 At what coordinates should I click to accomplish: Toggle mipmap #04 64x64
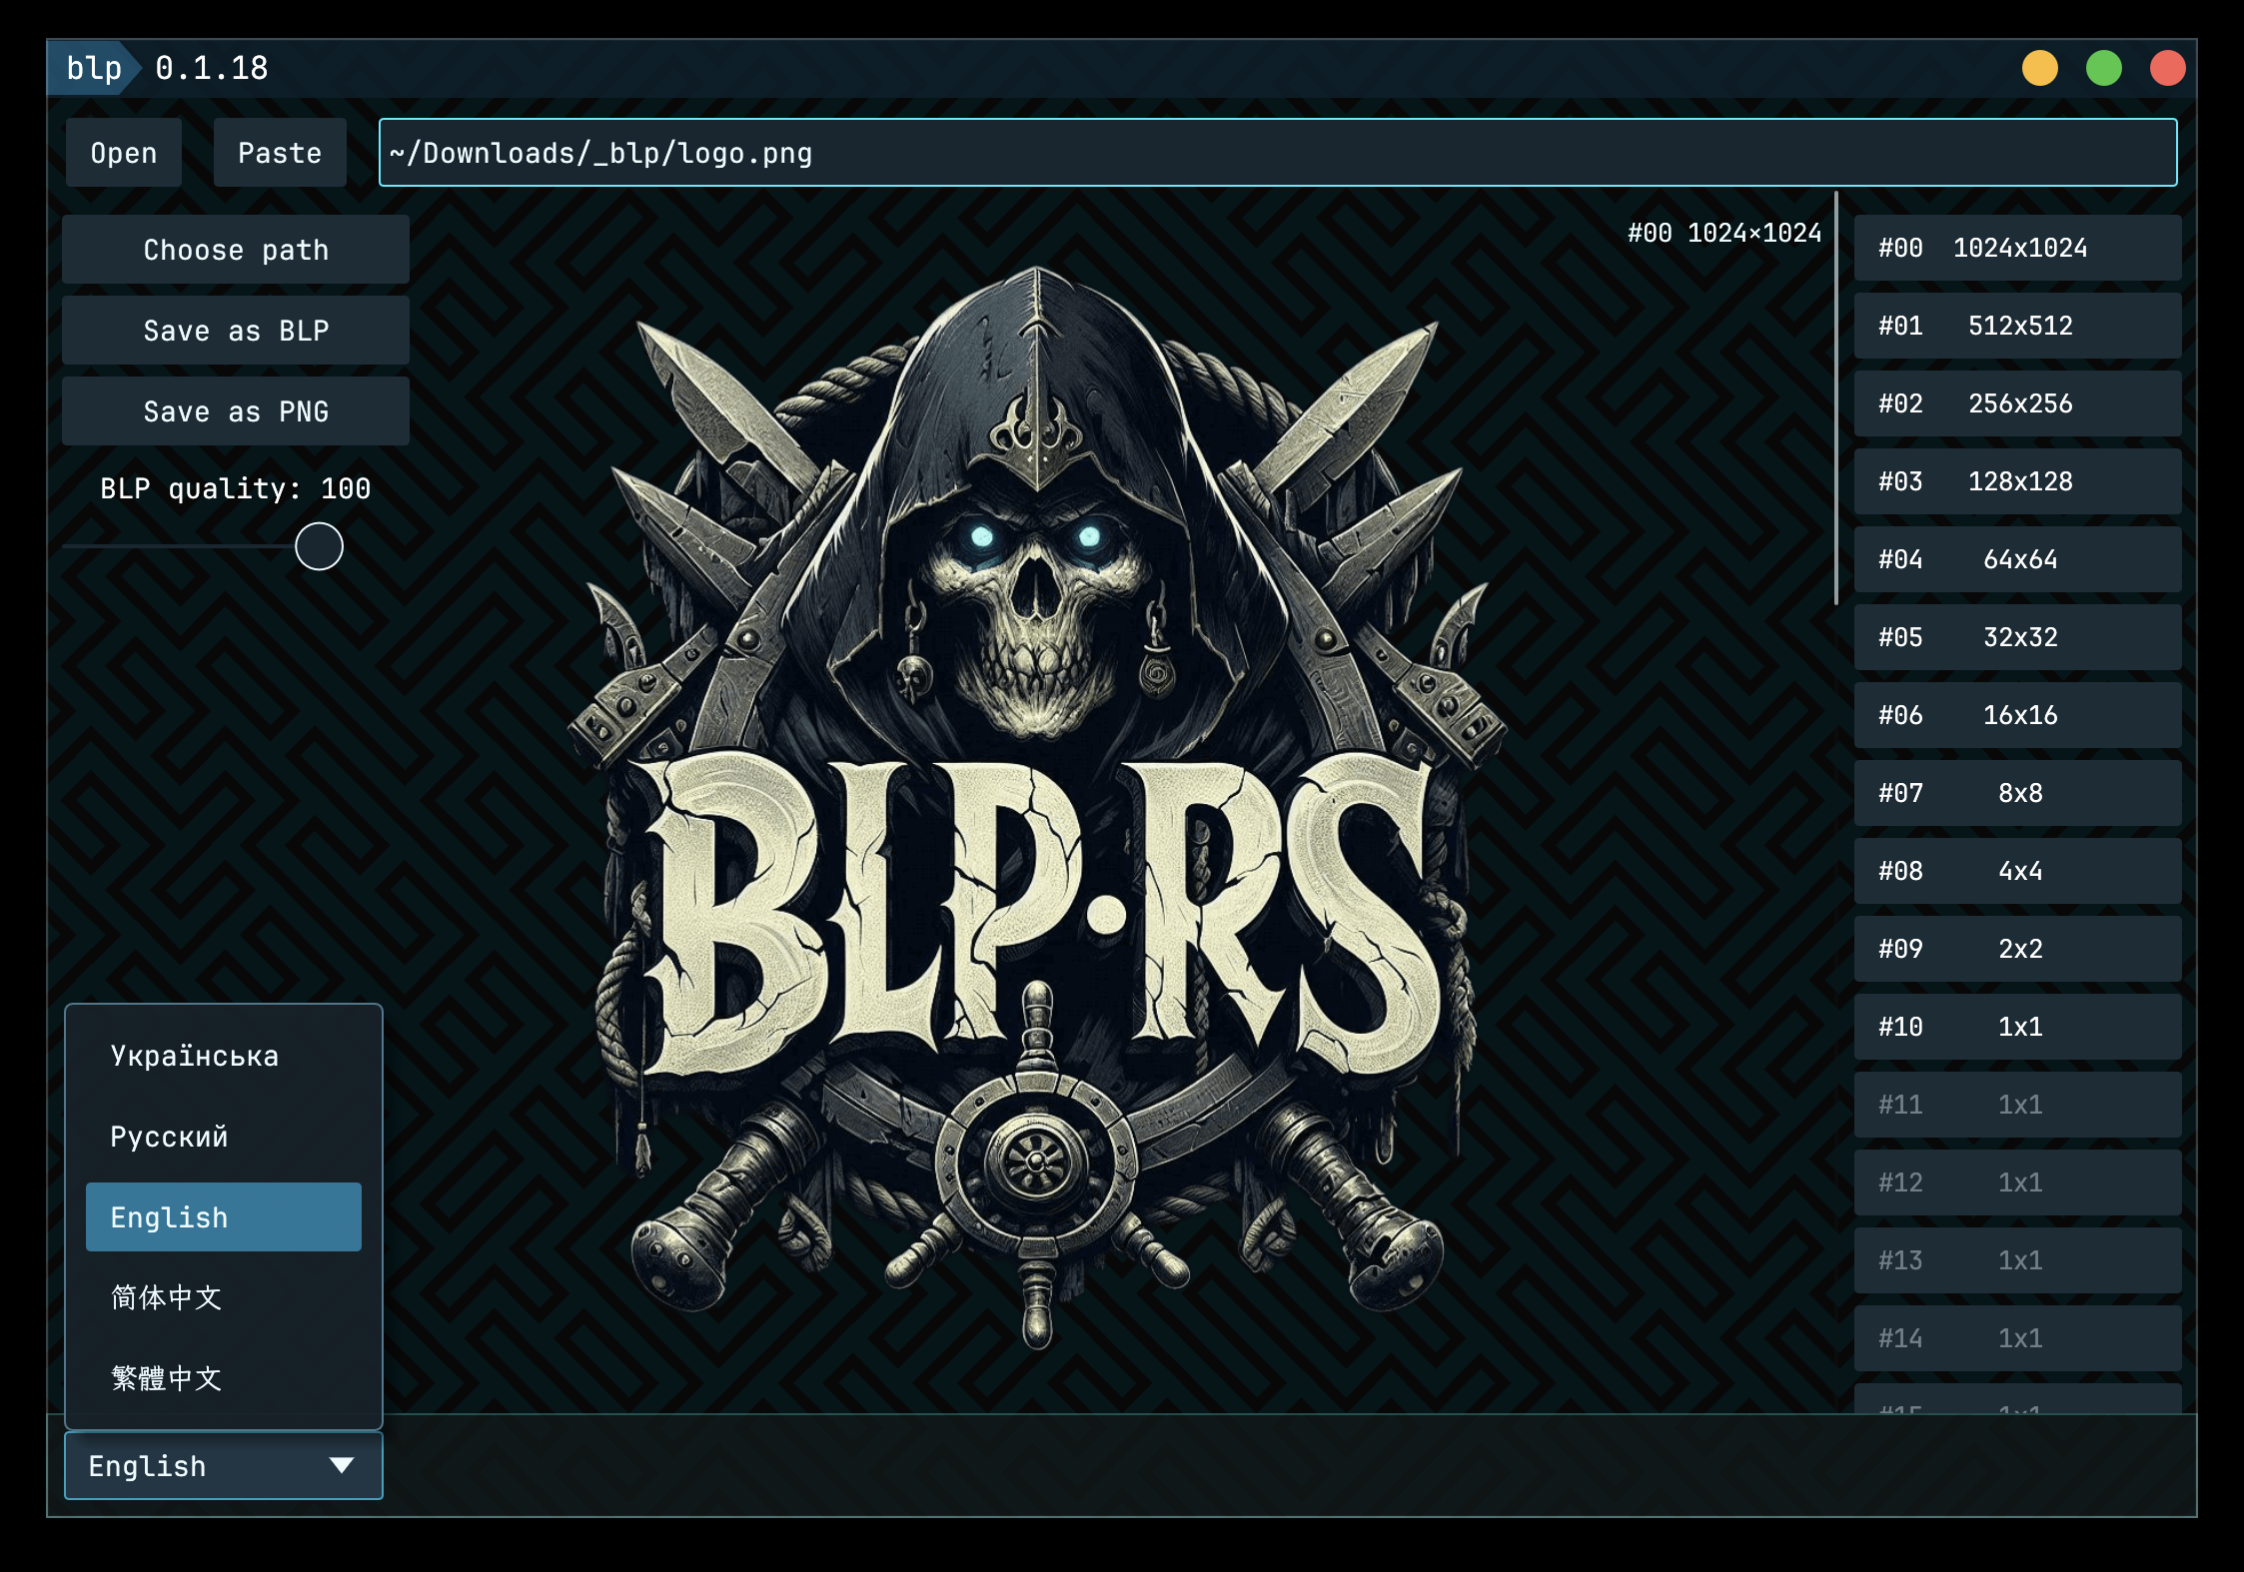coord(2018,559)
